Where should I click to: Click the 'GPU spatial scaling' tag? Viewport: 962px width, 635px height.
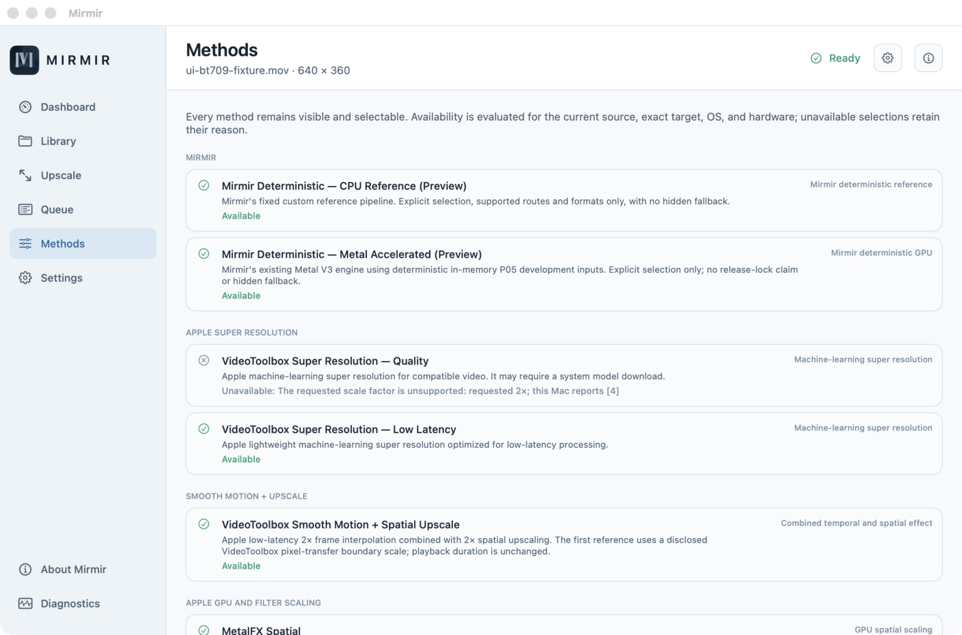tap(893, 629)
